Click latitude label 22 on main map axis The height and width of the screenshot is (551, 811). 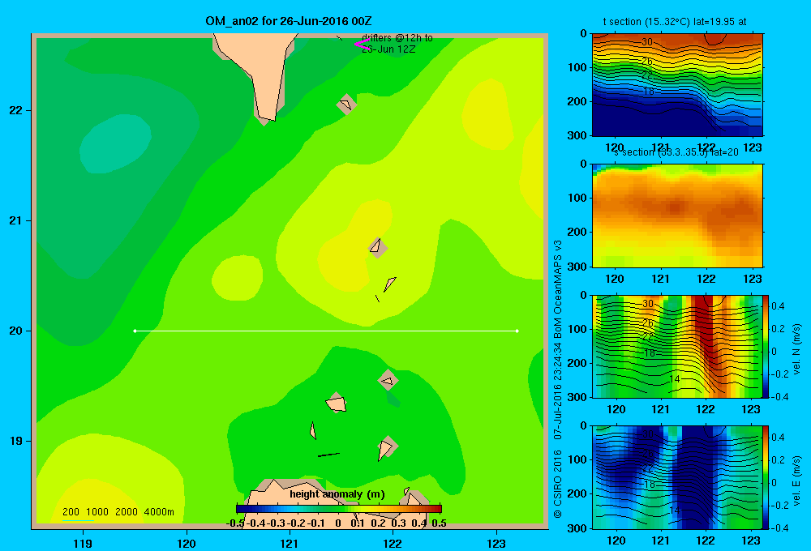16,110
